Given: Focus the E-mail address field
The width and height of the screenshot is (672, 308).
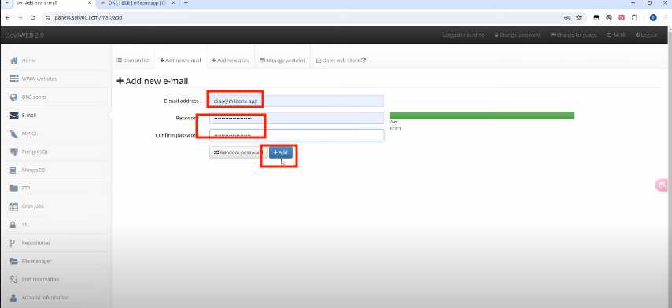Looking at the screenshot, I should 297,101.
